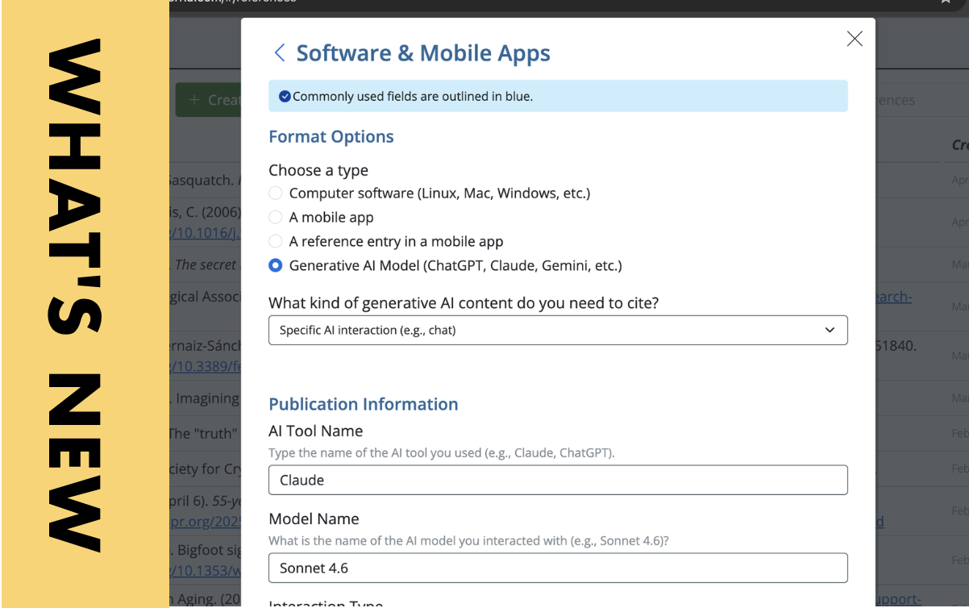The height and width of the screenshot is (608, 969).
Task: Click the 'Software & Mobile Apps' title text
Action: [423, 53]
